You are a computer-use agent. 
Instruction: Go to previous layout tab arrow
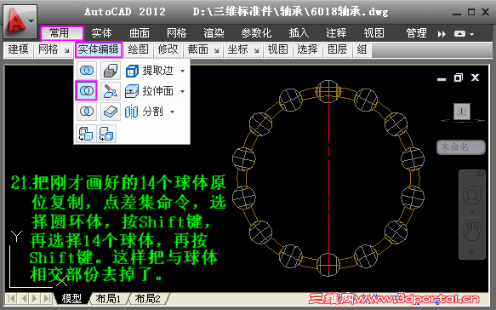click(24, 298)
